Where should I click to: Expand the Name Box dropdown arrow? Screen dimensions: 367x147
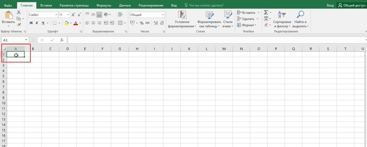click(26, 40)
